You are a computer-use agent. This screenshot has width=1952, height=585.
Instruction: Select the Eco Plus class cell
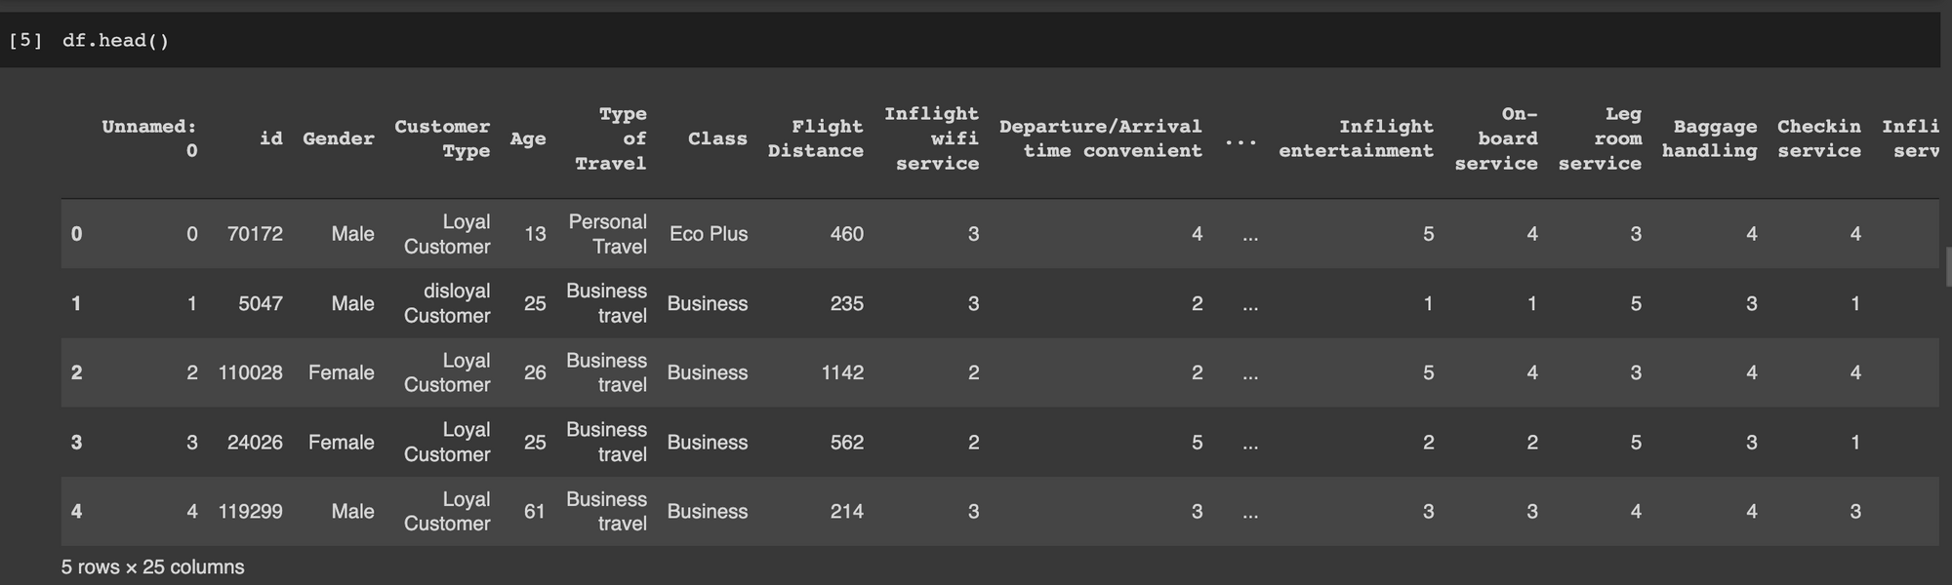click(x=709, y=234)
